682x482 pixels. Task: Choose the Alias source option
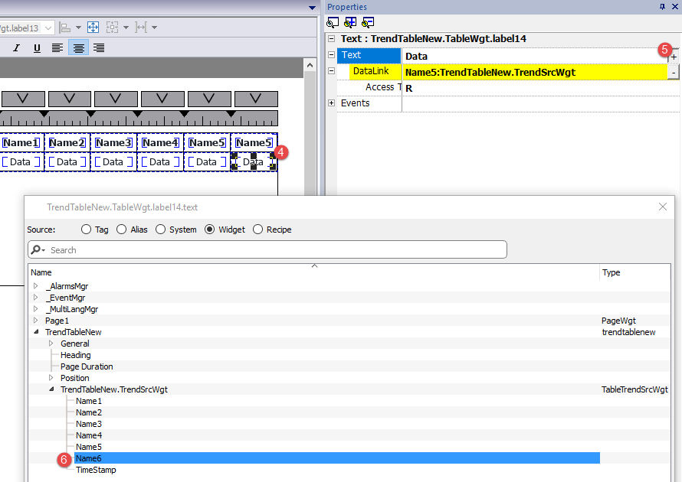pos(122,230)
